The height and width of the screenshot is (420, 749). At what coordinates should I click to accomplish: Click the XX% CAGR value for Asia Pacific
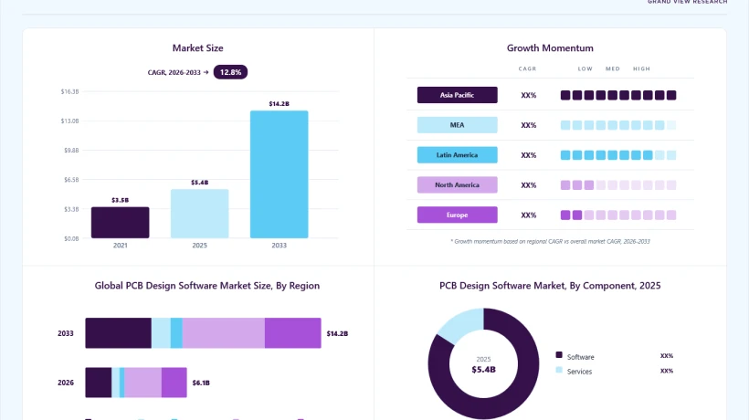coord(529,96)
